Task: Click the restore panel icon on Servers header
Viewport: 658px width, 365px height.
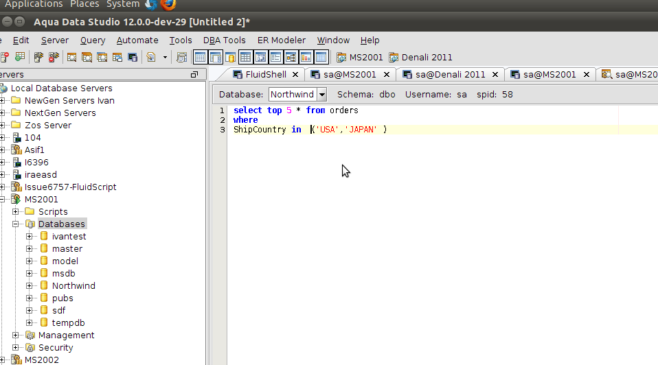Action: pos(194,75)
